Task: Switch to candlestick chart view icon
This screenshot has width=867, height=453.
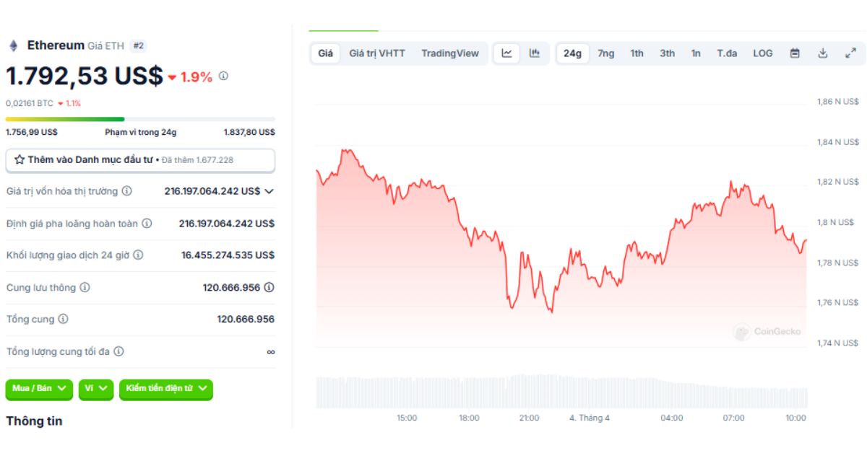Action: (535, 53)
